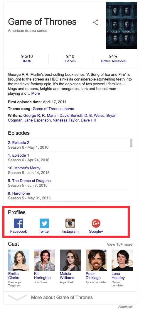Click the Season 6 - May 1, 2016 text
Viewport: 143px width, 310px height.
(x=28, y=147)
